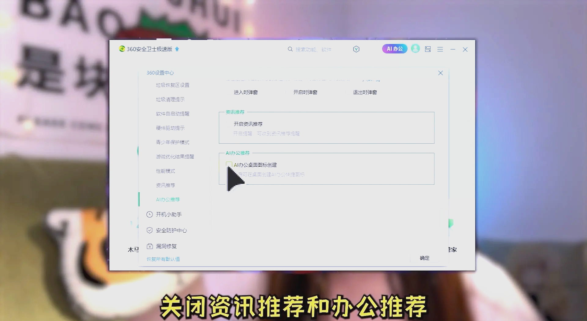The width and height of the screenshot is (587, 321).
Task: Toggle the 开启时弹窗 option
Action: [x=302, y=92]
